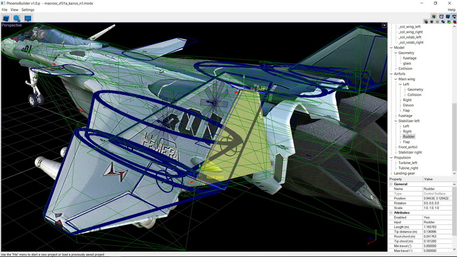The height and width of the screenshot is (257, 457).
Task: Expand the Collision node under Model
Action: [396, 69]
